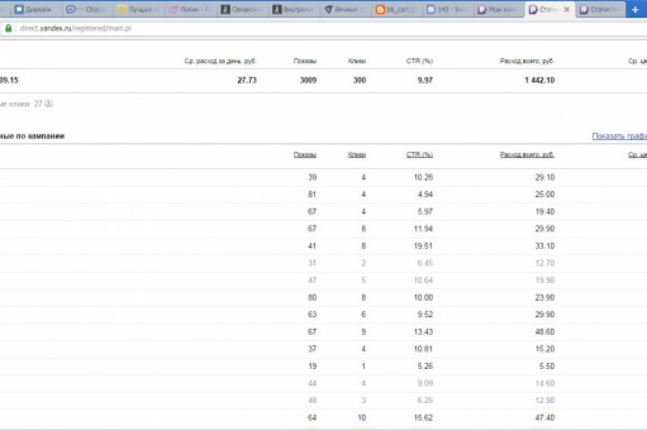Click CTR cell 11.94

coord(423,228)
